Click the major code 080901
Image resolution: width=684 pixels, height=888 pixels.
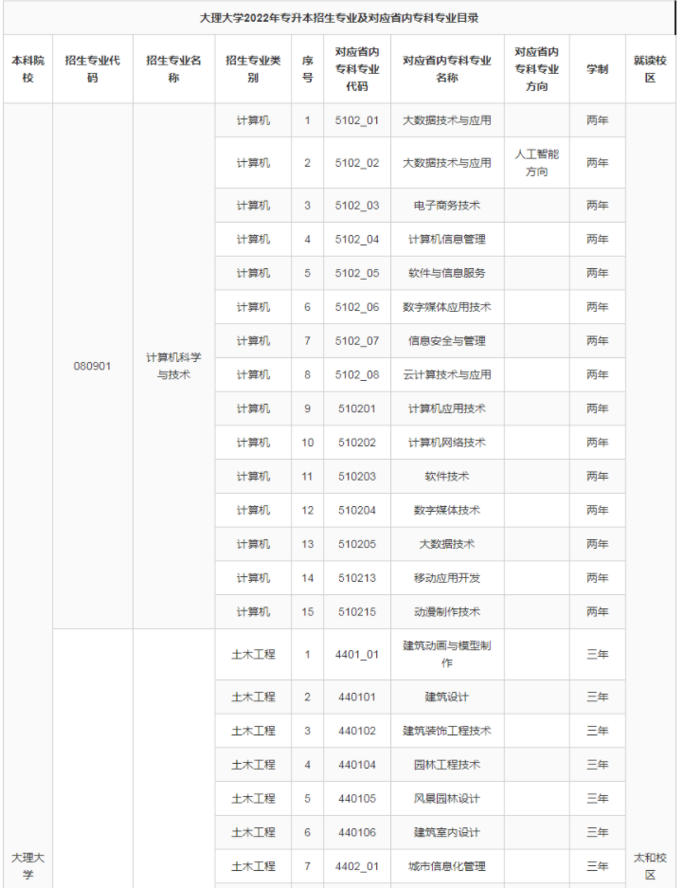(x=92, y=366)
